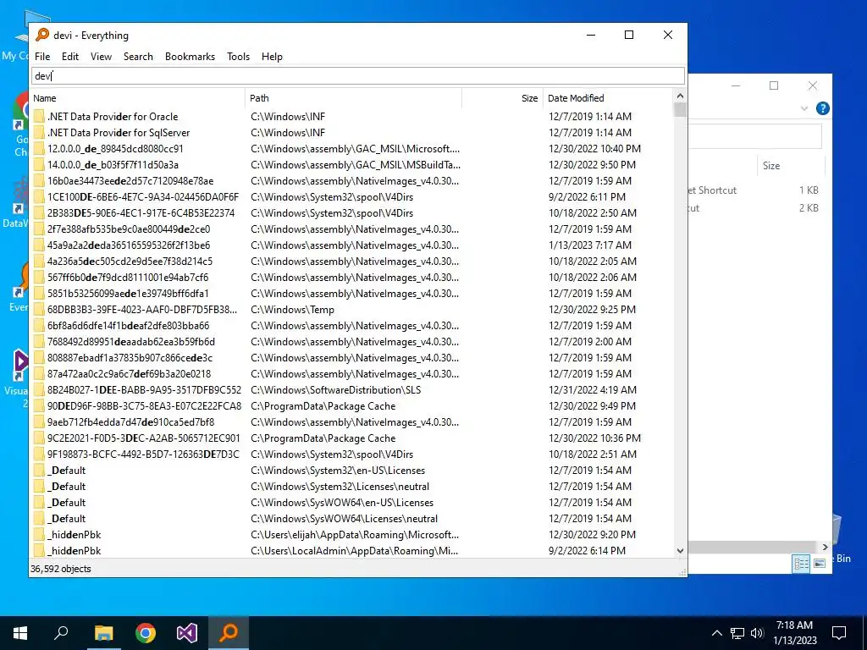Viewport: 867px width, 650px height.
Task: Select folder icon for 1CE100DE-6BE6-4E7C-9A34-024456DA0F6F
Action: [39, 196]
